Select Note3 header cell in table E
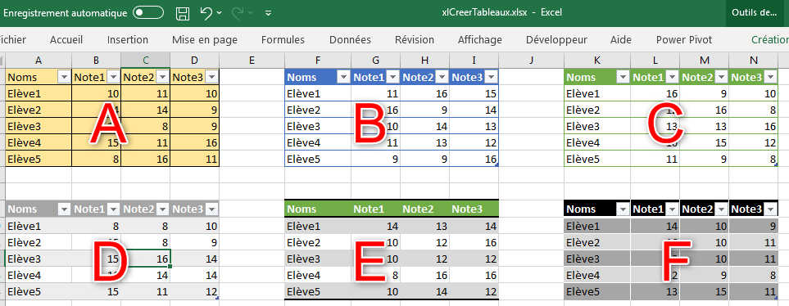The height and width of the screenshot is (306, 789). 474,209
